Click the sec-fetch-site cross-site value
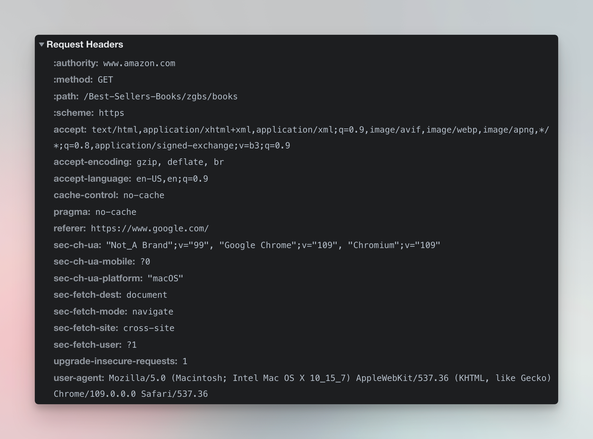593x439 pixels. click(x=149, y=328)
